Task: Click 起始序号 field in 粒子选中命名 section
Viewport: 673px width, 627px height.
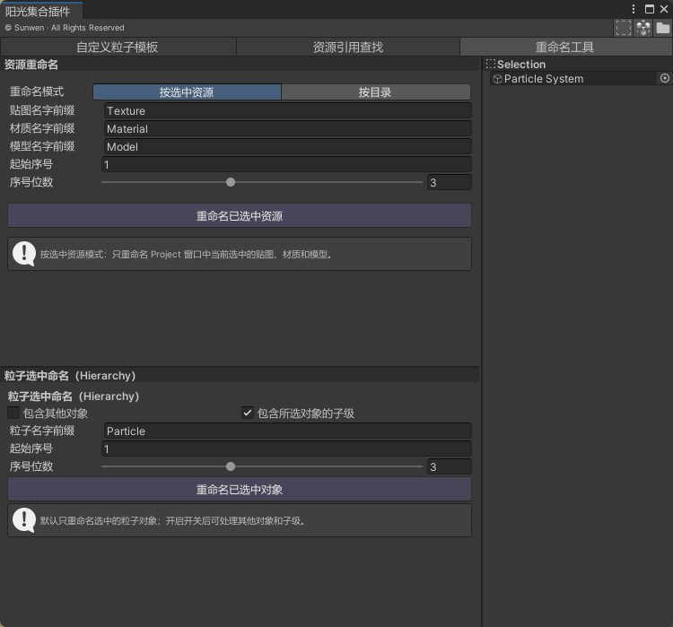Action: coord(286,448)
